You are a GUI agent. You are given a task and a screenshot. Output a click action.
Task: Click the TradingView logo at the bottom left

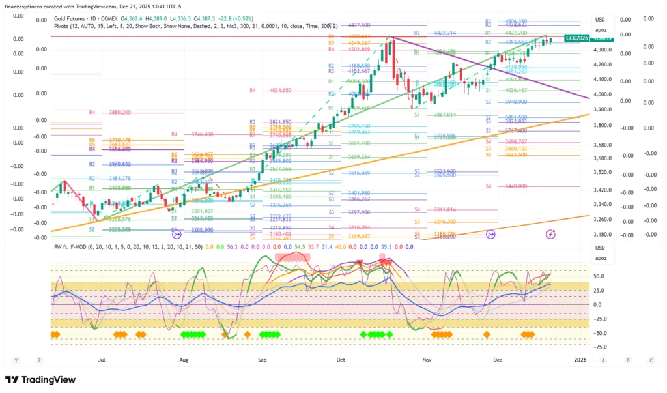(x=40, y=380)
